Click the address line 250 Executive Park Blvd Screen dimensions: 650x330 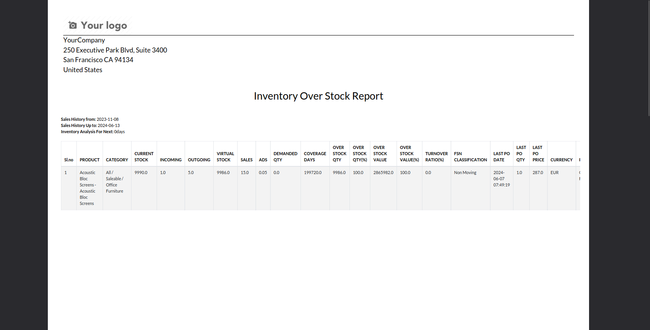point(115,50)
